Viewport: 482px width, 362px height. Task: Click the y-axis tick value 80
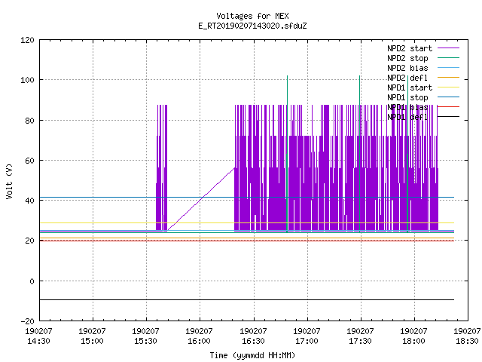pyautogui.click(x=29, y=121)
